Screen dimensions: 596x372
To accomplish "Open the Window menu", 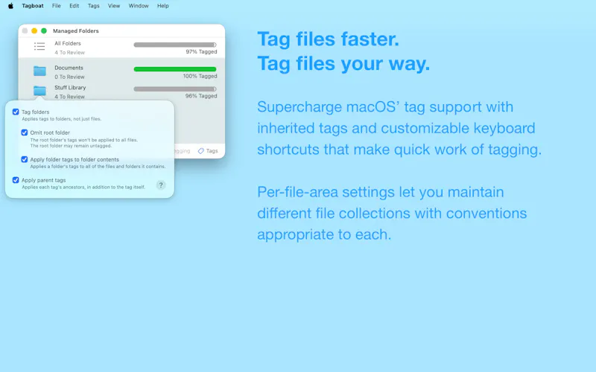I will pyautogui.click(x=139, y=6).
